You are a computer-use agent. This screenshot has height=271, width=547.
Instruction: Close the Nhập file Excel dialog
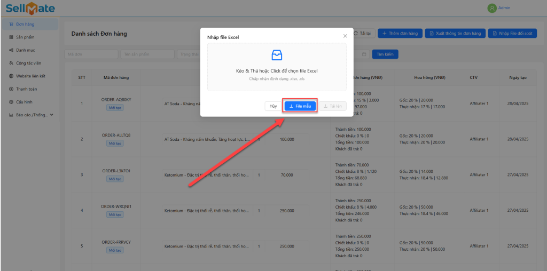click(x=345, y=36)
